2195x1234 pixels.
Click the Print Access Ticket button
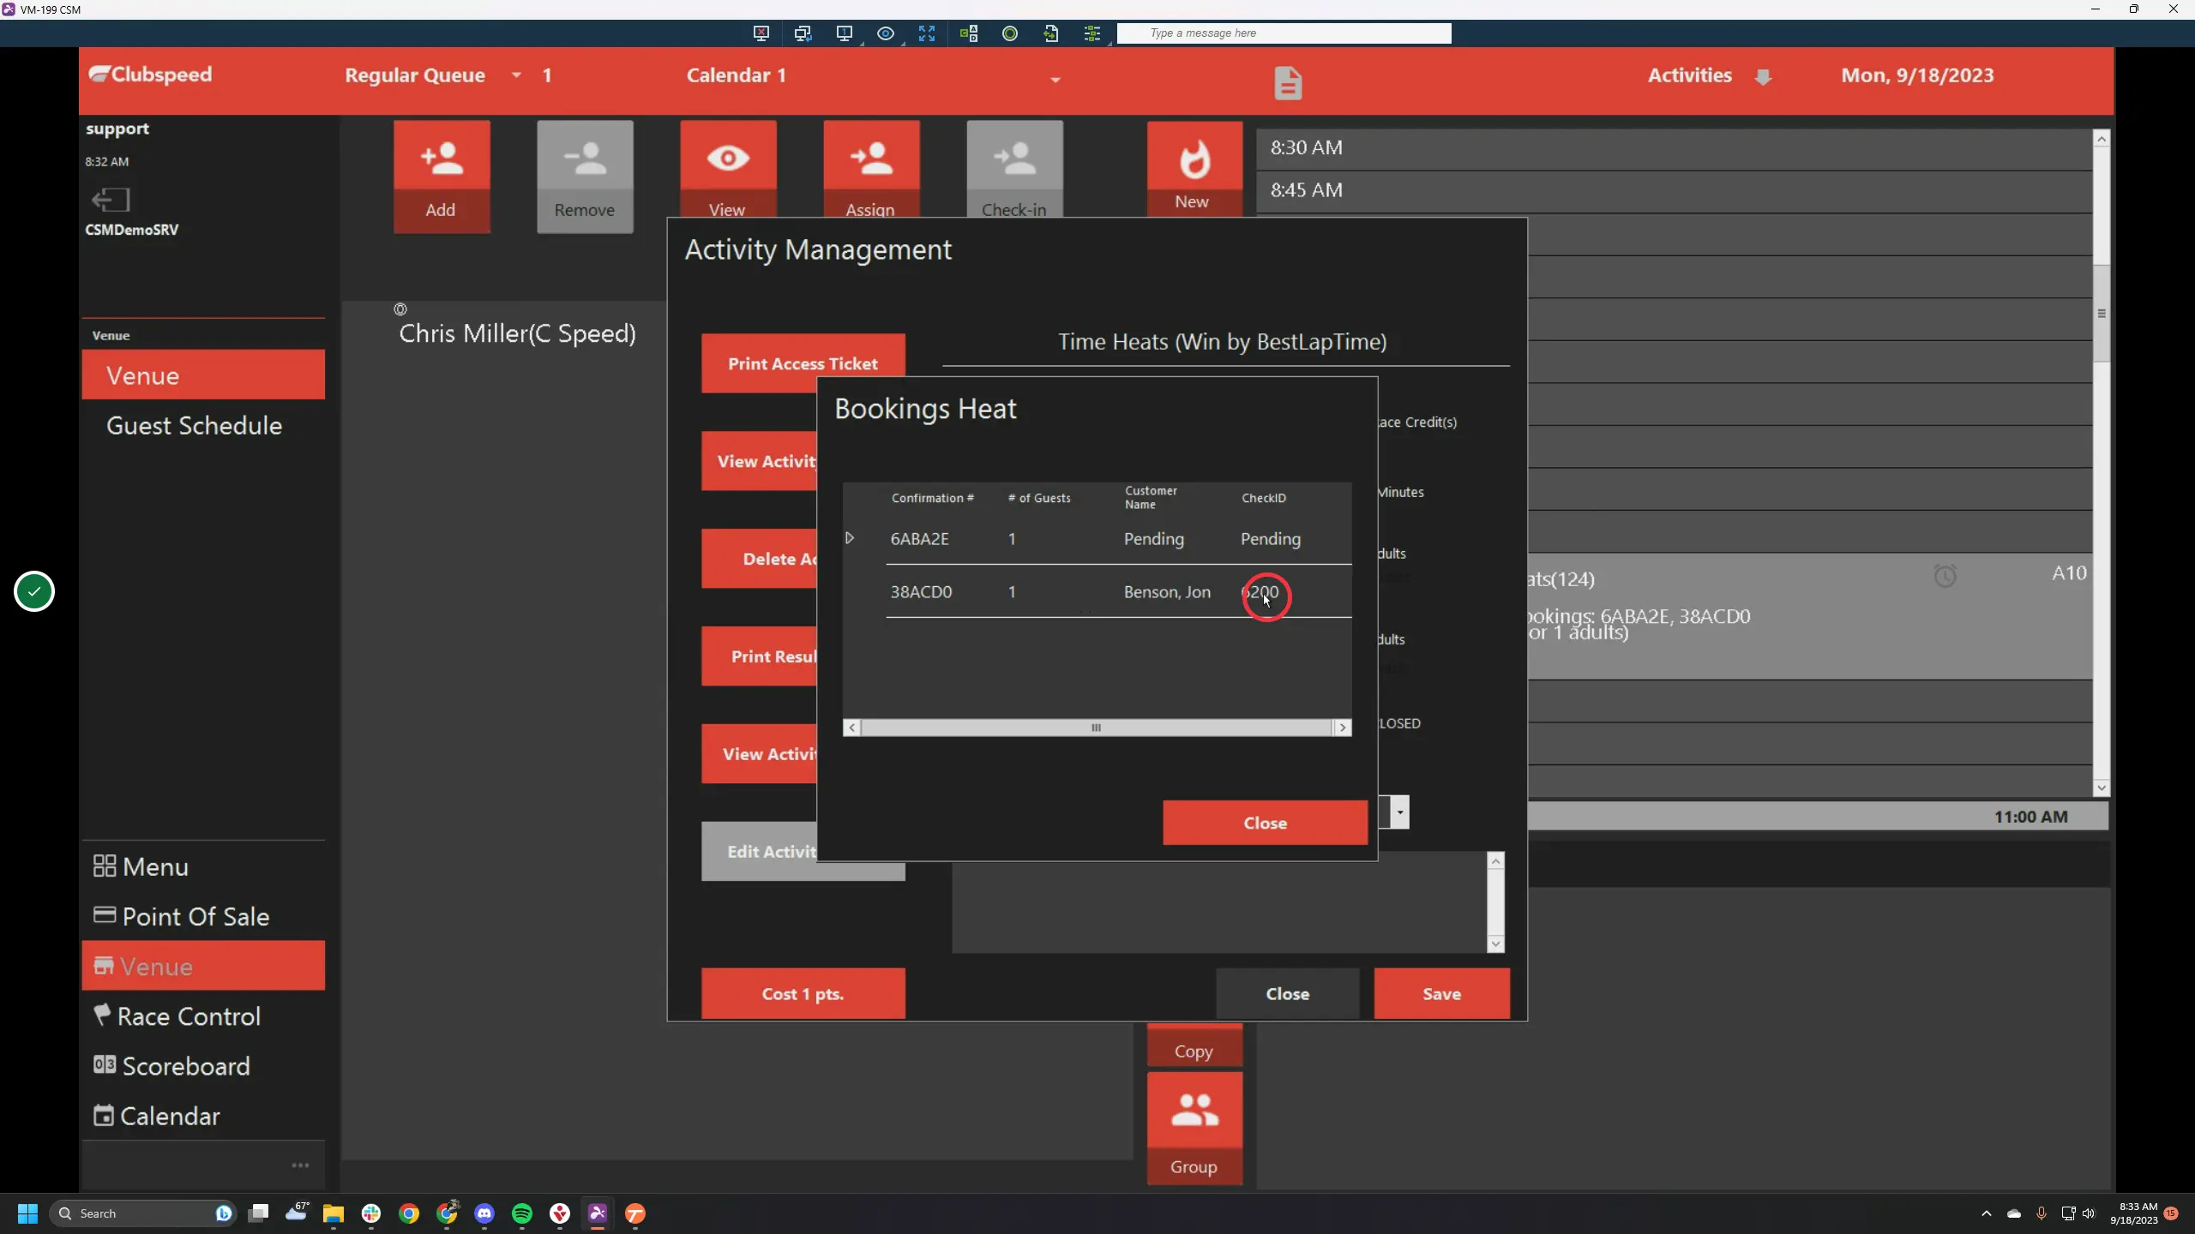tap(803, 363)
